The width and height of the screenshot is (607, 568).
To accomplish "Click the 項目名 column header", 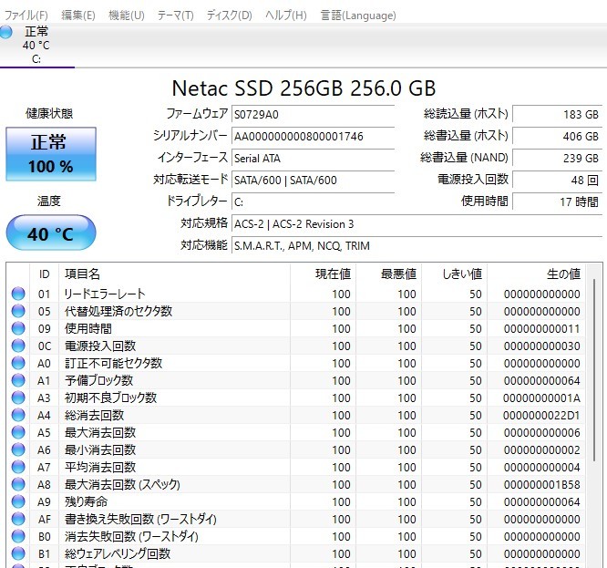I will tap(82, 274).
